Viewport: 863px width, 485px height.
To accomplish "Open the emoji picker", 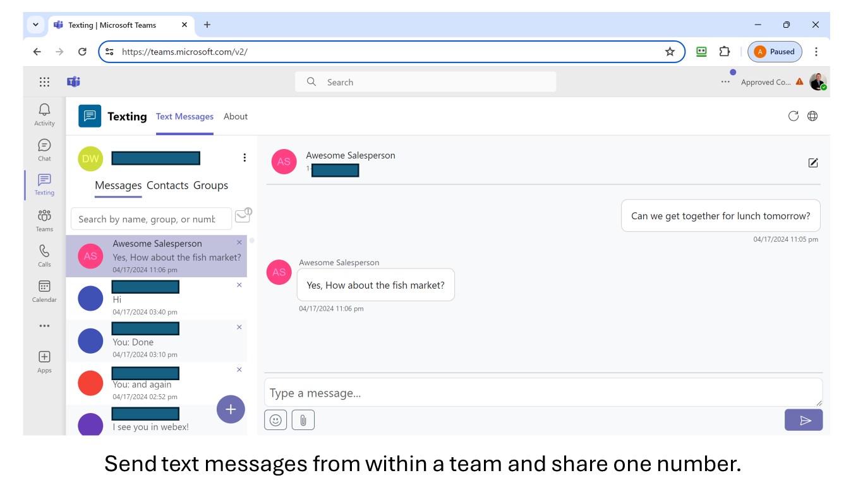I will point(275,420).
